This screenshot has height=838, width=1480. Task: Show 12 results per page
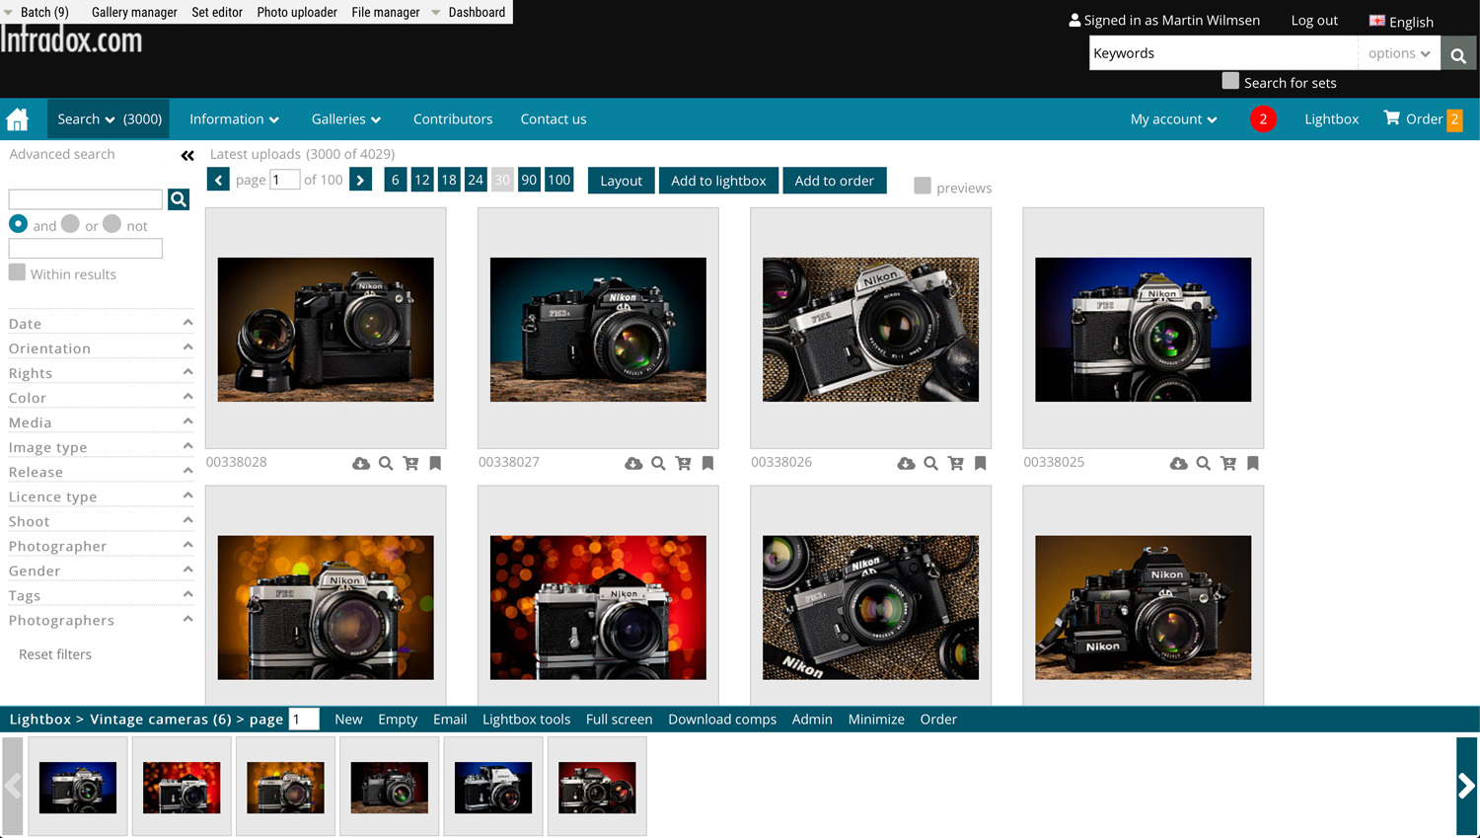(x=421, y=180)
